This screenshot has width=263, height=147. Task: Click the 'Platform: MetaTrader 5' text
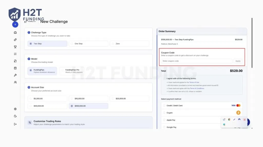[170, 44]
